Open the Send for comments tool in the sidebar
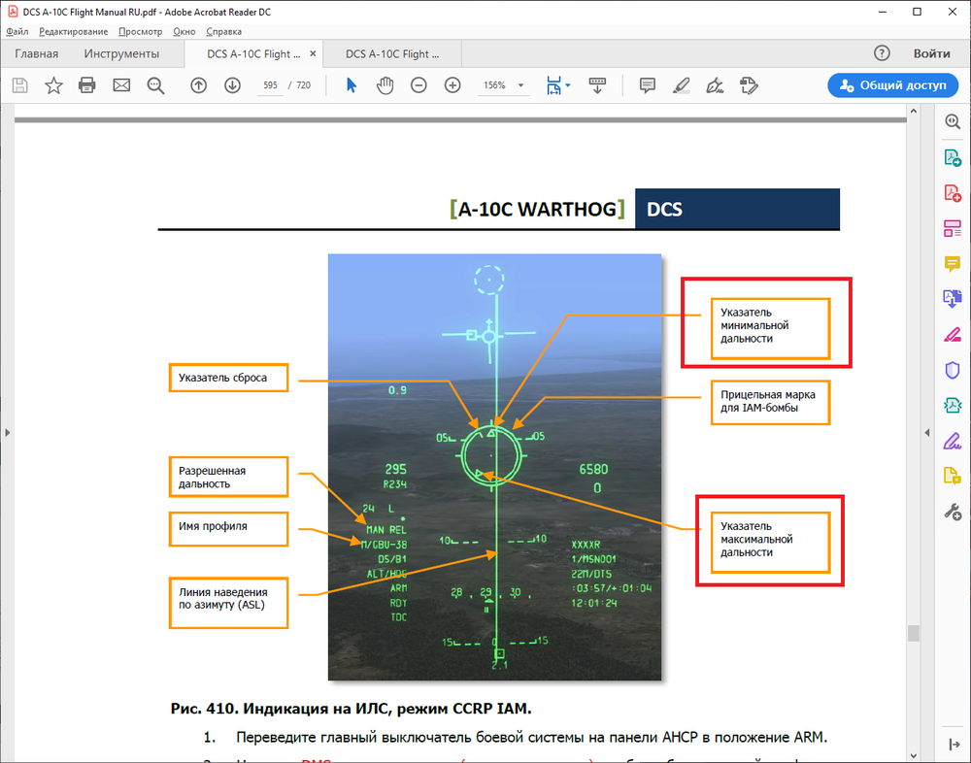 coord(953,477)
